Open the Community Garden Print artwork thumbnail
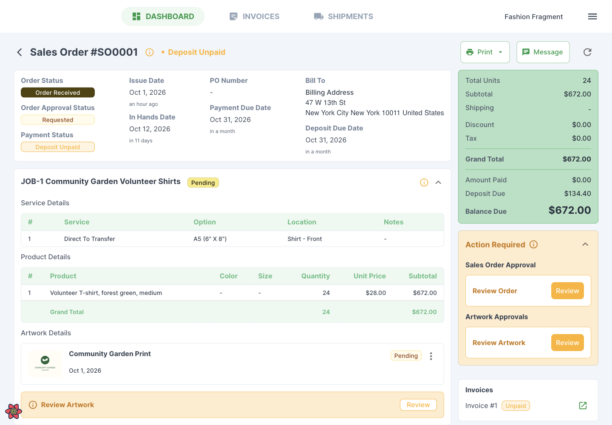Image resolution: width=612 pixels, height=425 pixels. 45,364
